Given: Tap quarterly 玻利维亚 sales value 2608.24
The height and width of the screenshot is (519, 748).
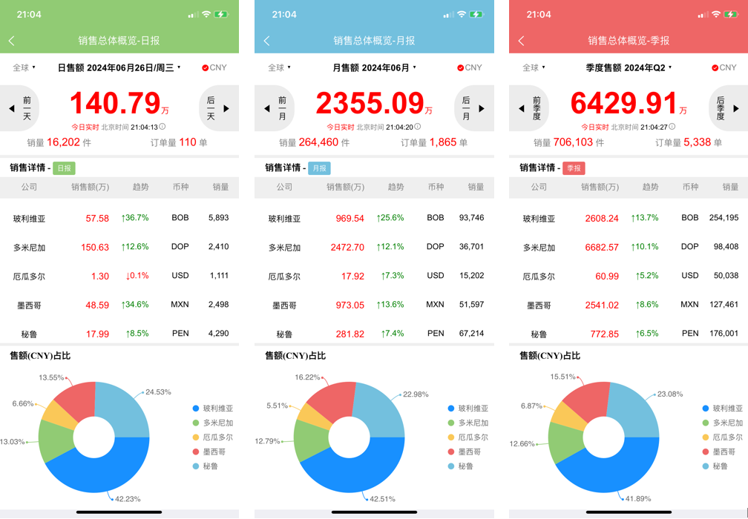Looking at the screenshot, I should [x=602, y=218].
